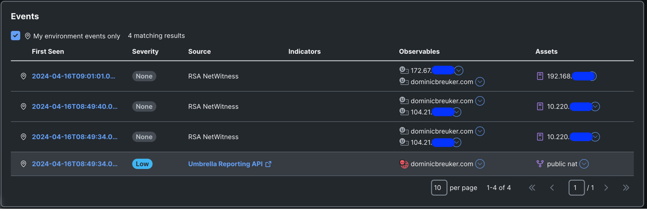Click malicious domain icon in the Umbrella row
The height and width of the screenshot is (211, 647).
pos(404,164)
